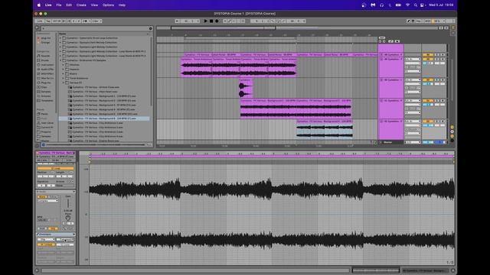Open Packs under Places in the browser
The height and width of the screenshot is (275, 490).
tap(43, 114)
